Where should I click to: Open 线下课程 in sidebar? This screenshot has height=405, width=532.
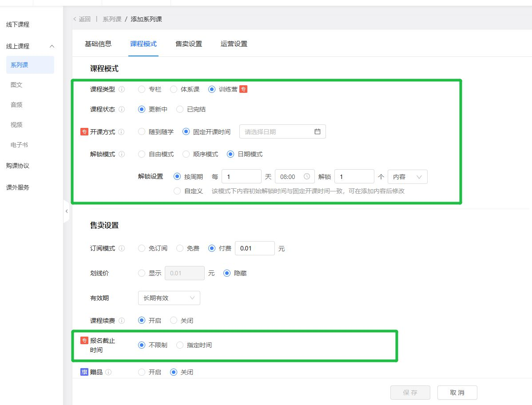pyautogui.click(x=18, y=24)
